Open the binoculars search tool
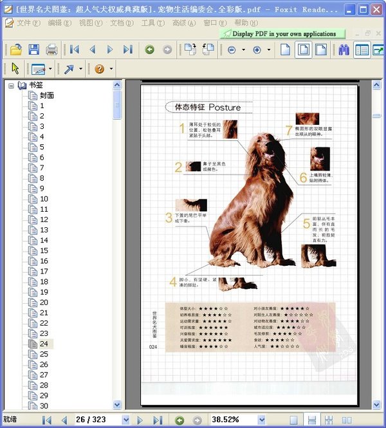 point(344,50)
